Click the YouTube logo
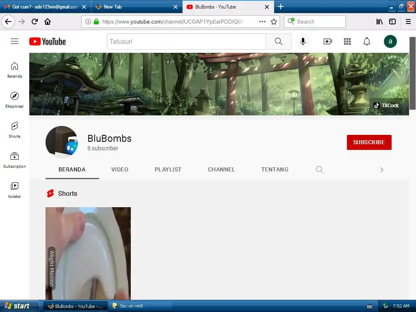This screenshot has height=312, width=416. coord(48,41)
